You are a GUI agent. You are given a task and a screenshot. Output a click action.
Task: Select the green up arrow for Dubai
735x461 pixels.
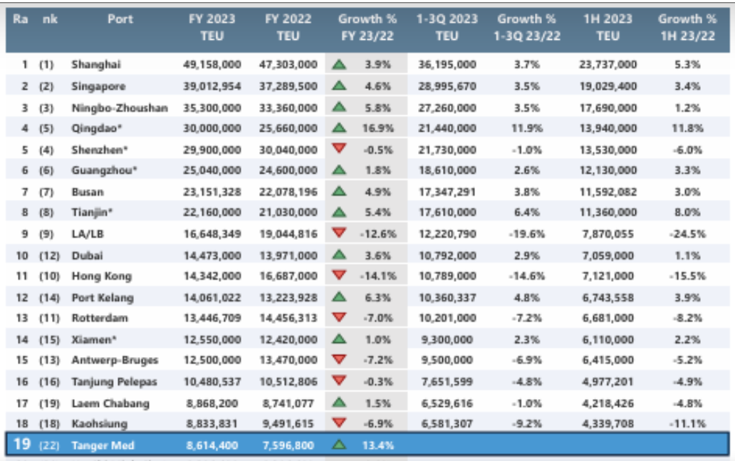coord(339,255)
